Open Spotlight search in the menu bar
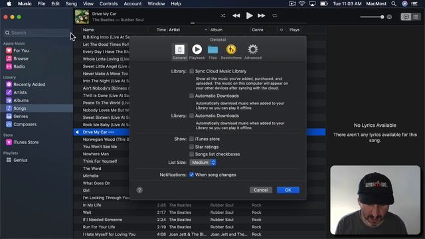 click(394, 4)
